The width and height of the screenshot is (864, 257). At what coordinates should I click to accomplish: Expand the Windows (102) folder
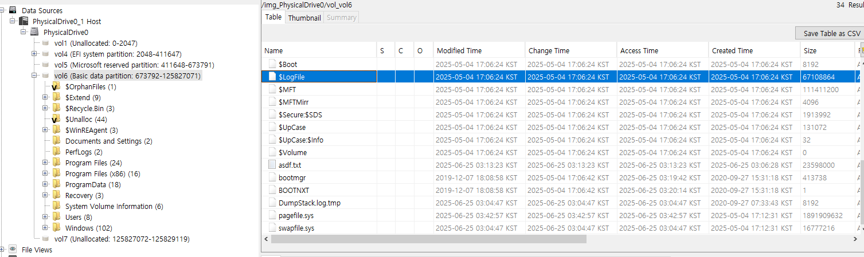[x=45, y=228]
